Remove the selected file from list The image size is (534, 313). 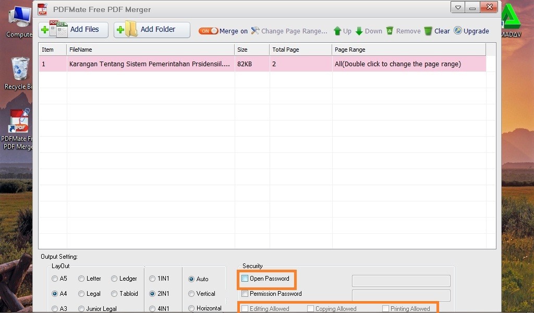(404, 31)
